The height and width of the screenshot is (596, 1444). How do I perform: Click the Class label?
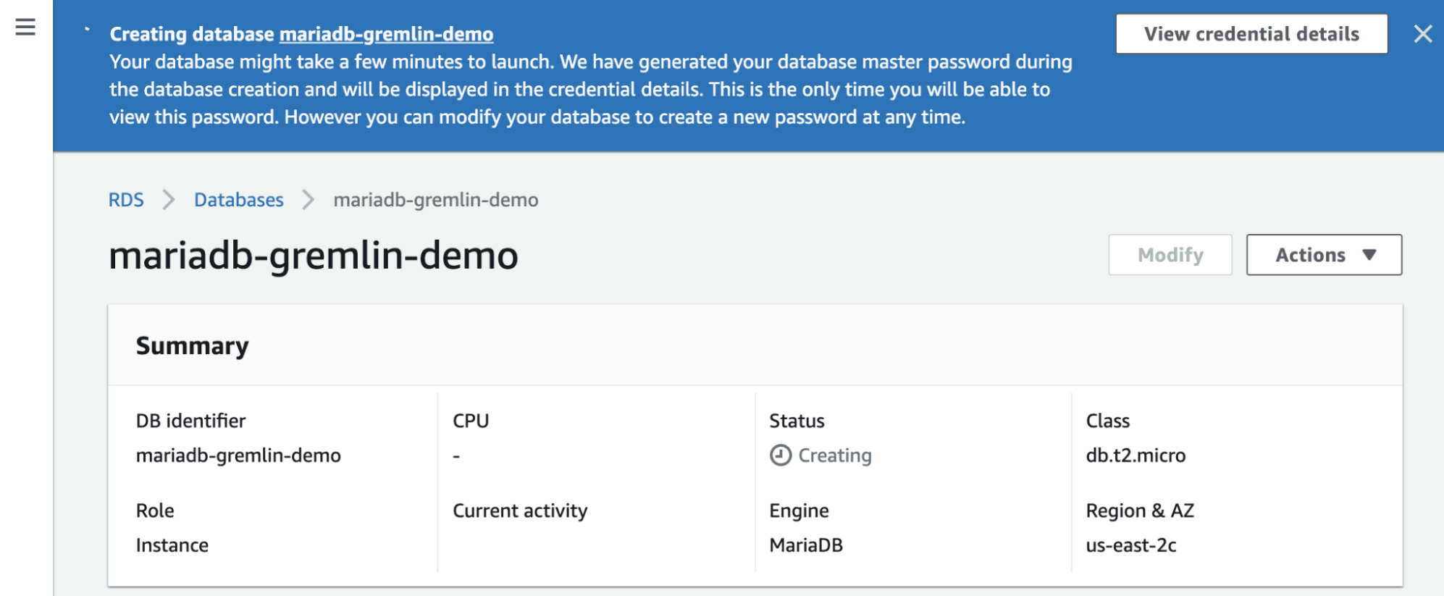(x=1107, y=421)
